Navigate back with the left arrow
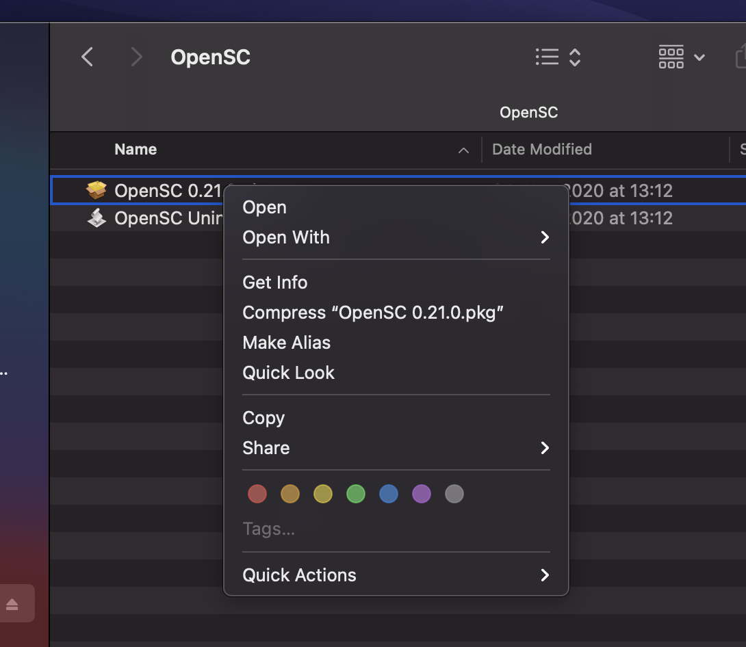The height and width of the screenshot is (647, 746). coord(87,57)
